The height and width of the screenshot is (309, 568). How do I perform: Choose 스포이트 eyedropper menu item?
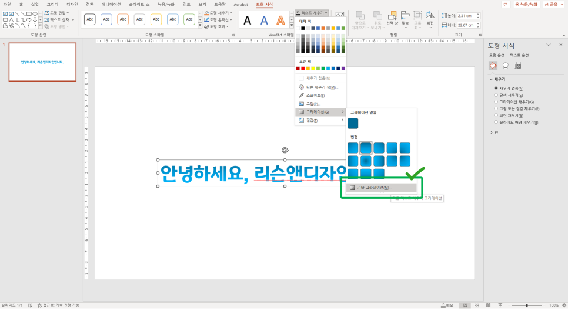pyautogui.click(x=320, y=96)
